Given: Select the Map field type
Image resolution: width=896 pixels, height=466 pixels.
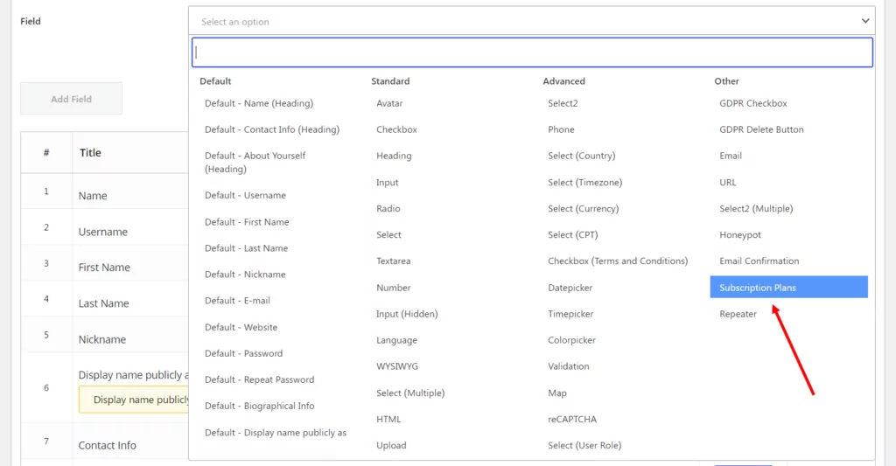Looking at the screenshot, I should click(557, 393).
